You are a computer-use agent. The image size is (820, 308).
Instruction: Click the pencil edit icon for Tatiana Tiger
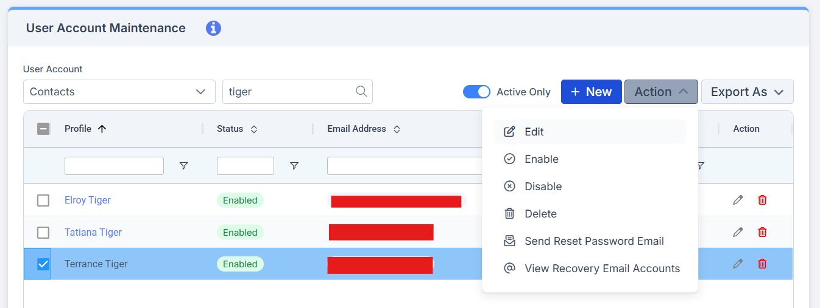pyautogui.click(x=738, y=232)
